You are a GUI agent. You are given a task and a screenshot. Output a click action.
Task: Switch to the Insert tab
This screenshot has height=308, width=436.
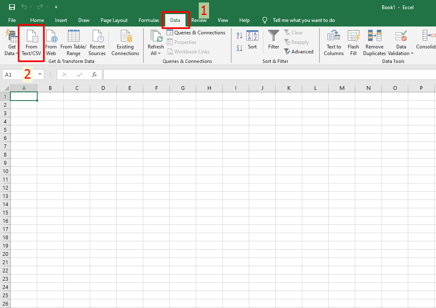(61, 20)
